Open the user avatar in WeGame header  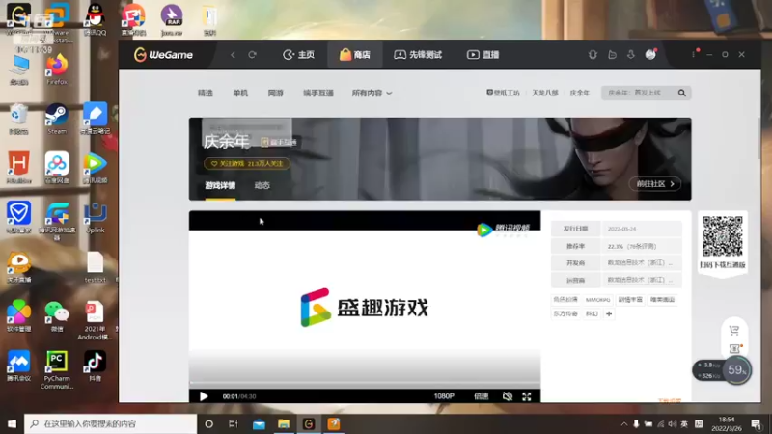tap(650, 55)
